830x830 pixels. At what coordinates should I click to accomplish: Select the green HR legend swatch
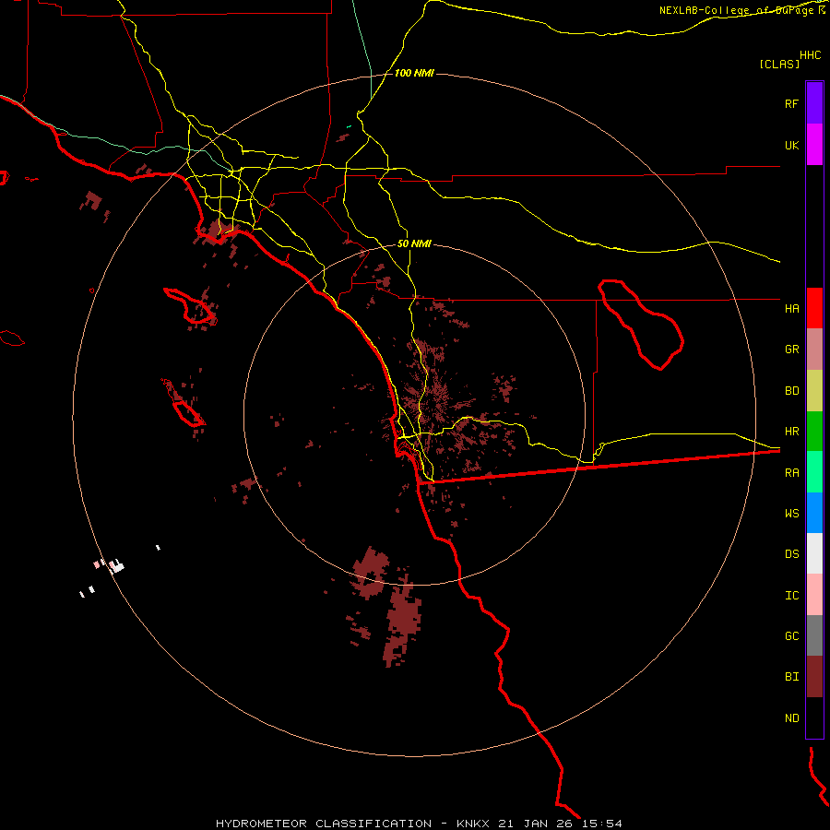point(814,432)
